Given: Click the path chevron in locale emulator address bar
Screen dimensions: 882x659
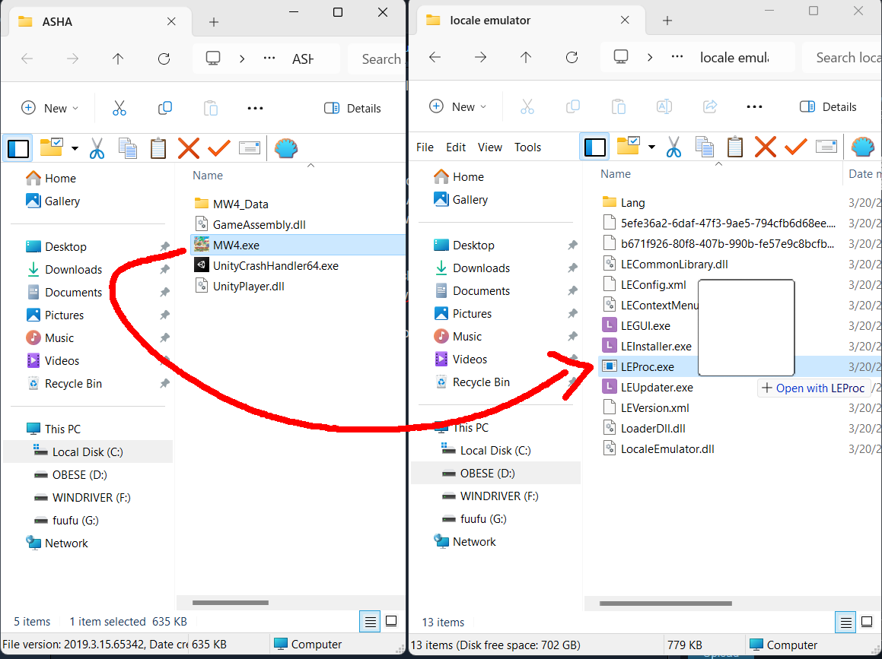Looking at the screenshot, I should point(650,57).
